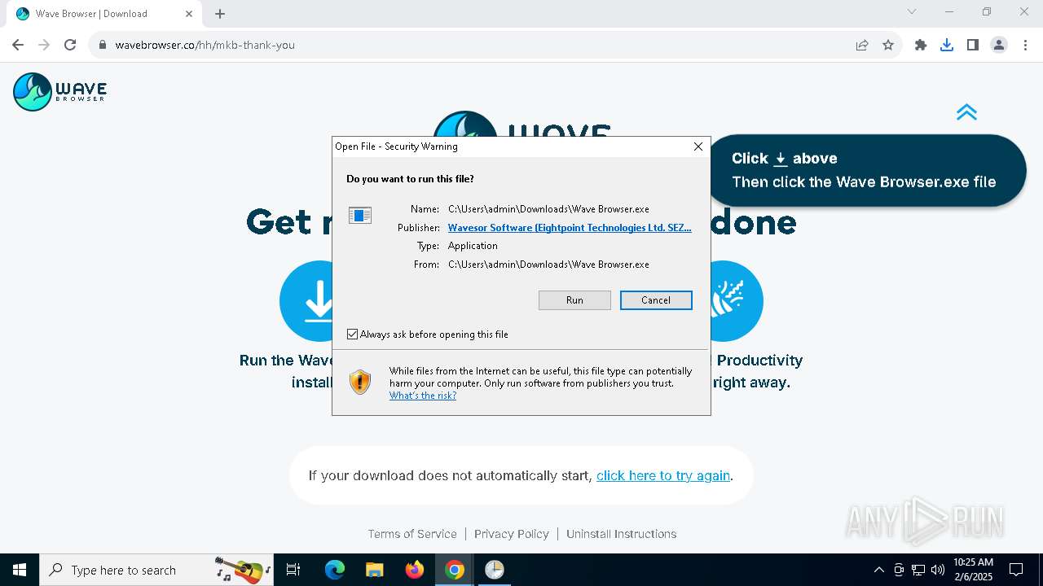
Task: Click the site lock icon in address bar
Action: pos(103,45)
